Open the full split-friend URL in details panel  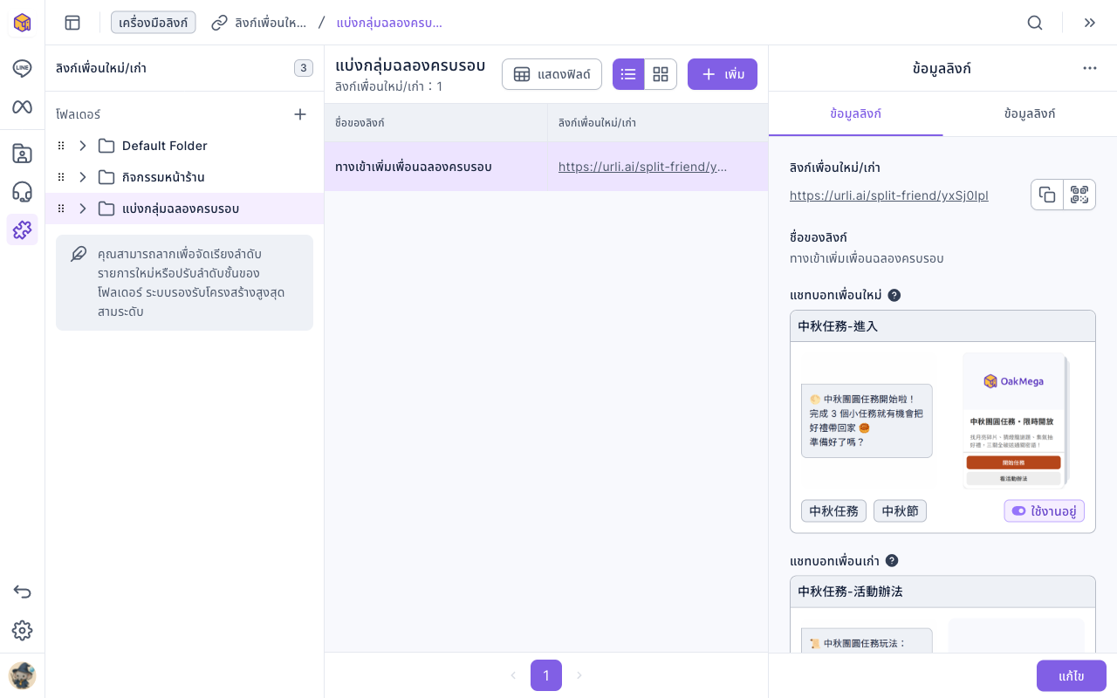pyautogui.click(x=889, y=195)
